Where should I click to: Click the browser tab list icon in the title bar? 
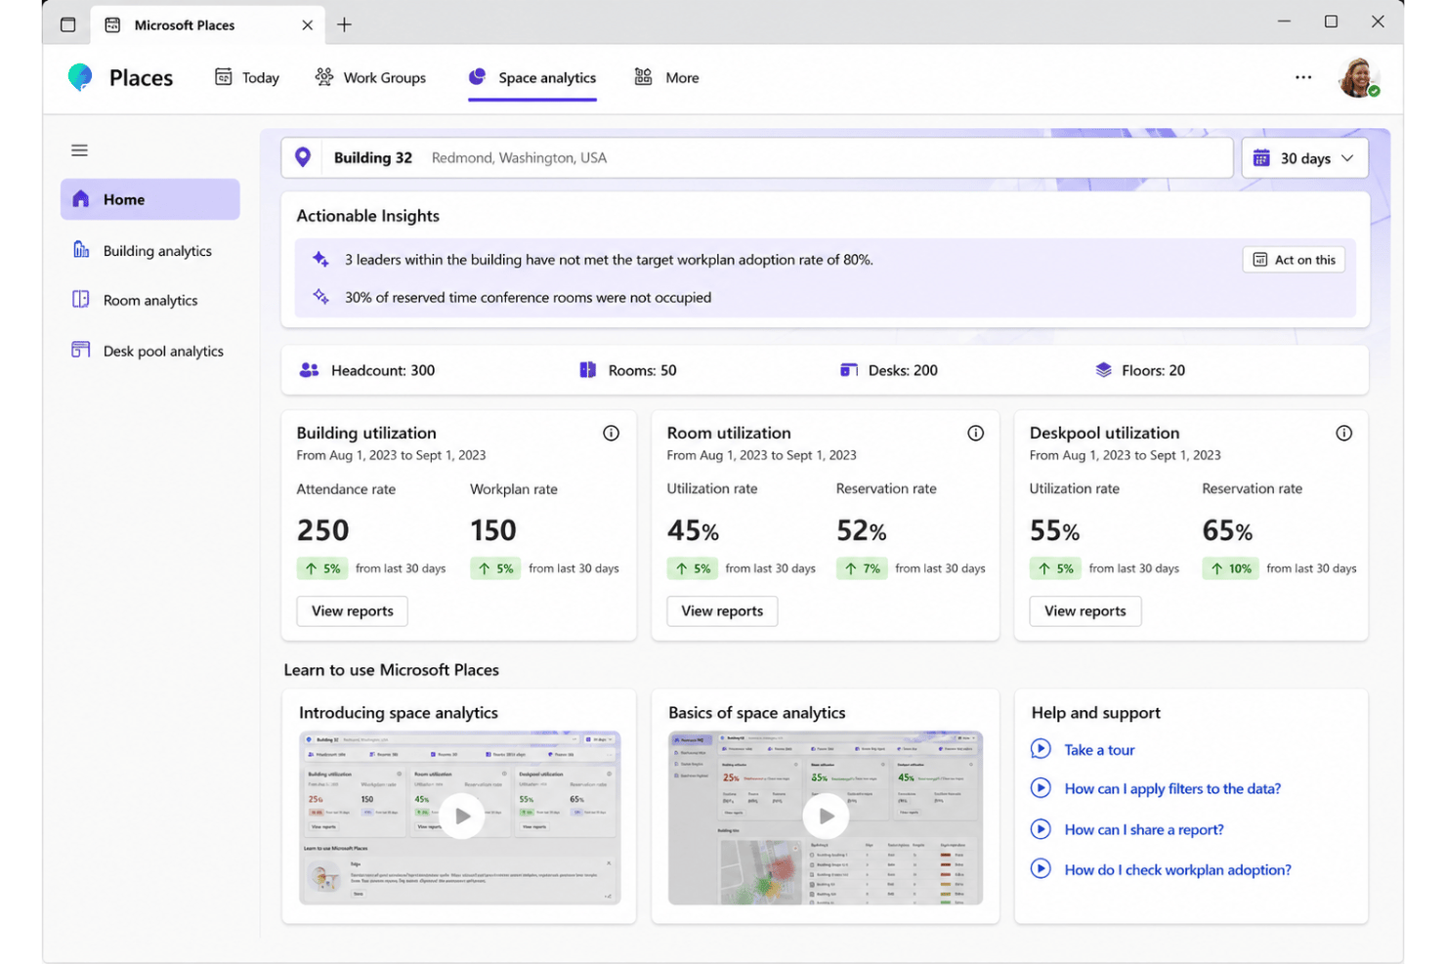pos(68,24)
